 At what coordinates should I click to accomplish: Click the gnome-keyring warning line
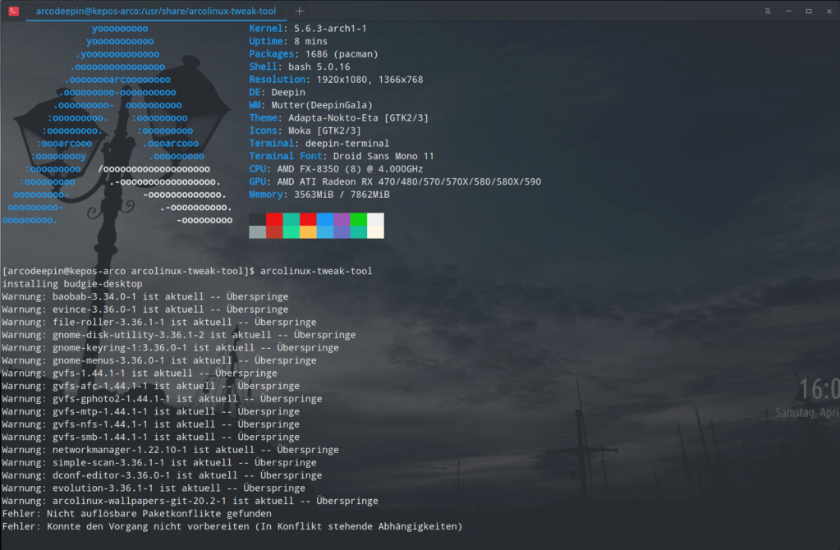(170, 348)
